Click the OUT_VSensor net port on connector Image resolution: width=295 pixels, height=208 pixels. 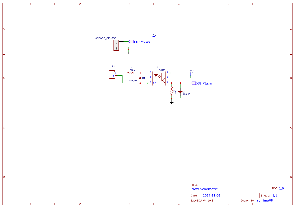click(139, 42)
